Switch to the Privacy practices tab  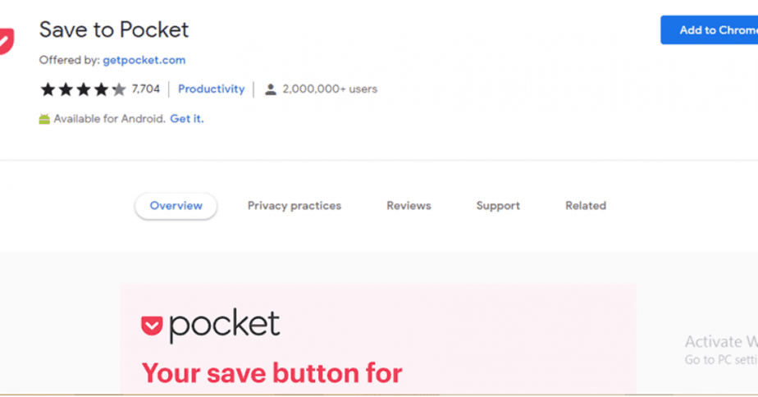[295, 206]
